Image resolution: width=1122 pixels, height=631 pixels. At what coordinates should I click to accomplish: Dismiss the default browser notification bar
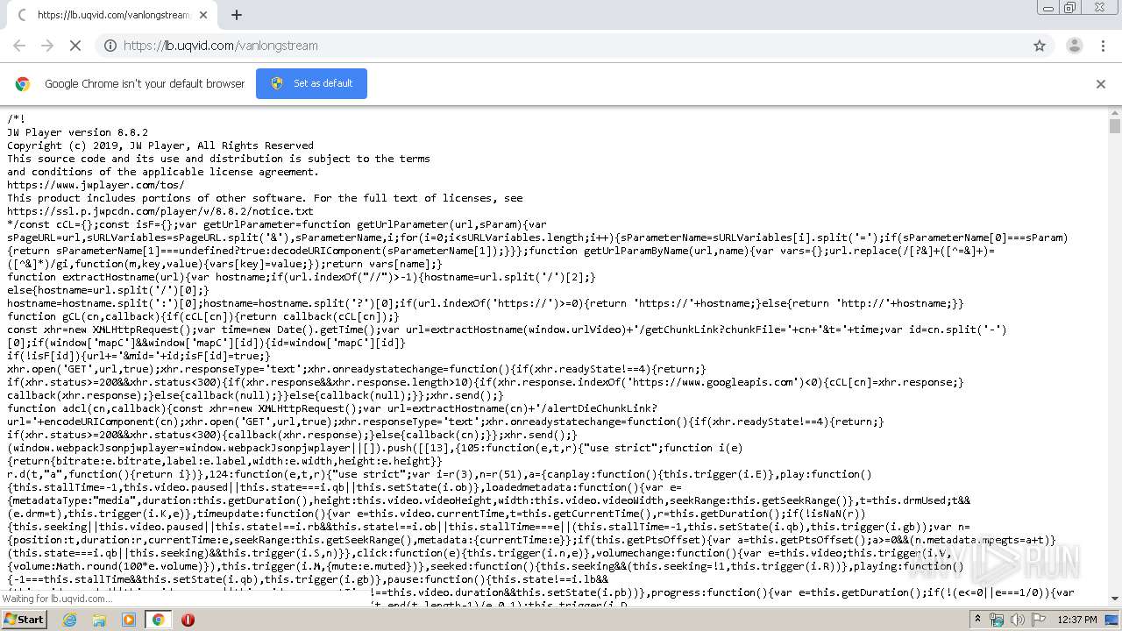1101,84
